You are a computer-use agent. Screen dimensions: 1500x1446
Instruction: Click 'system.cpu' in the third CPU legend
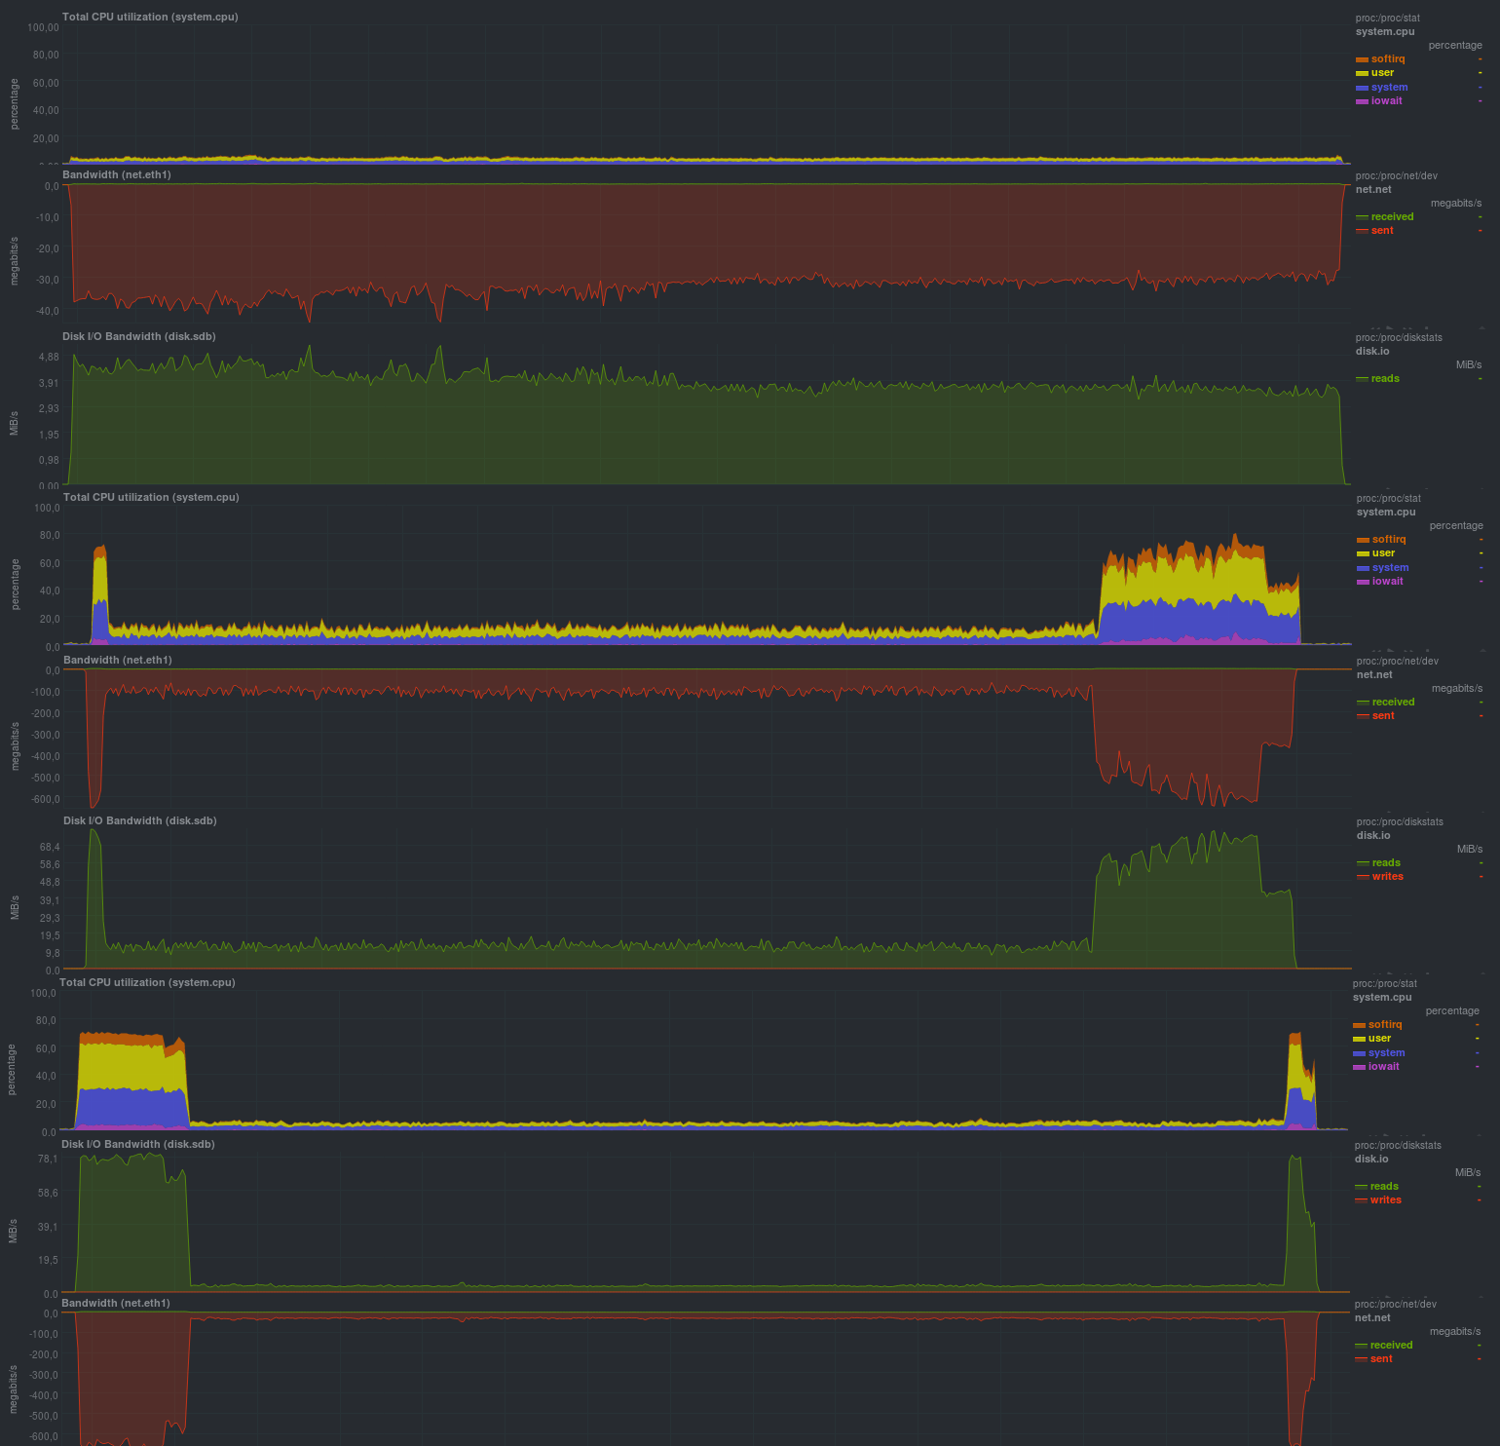tap(1382, 998)
